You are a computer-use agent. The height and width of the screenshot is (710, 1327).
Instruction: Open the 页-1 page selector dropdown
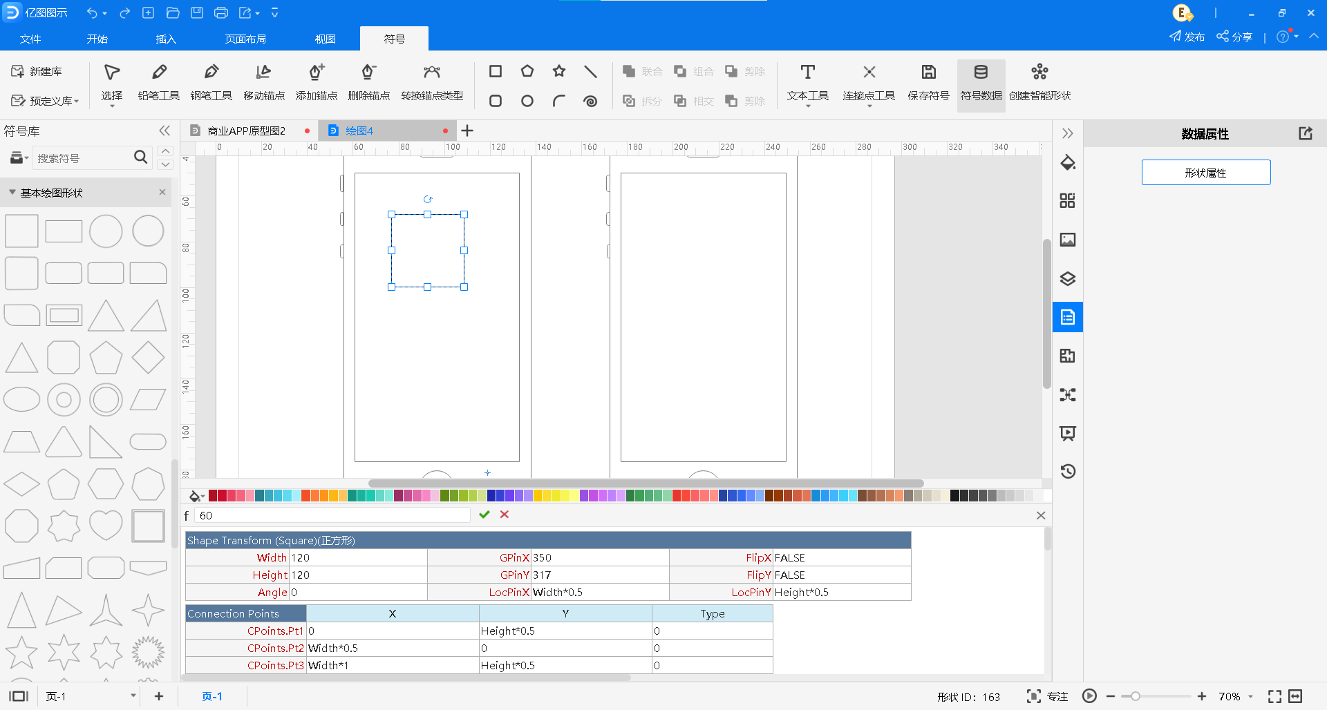[91, 696]
